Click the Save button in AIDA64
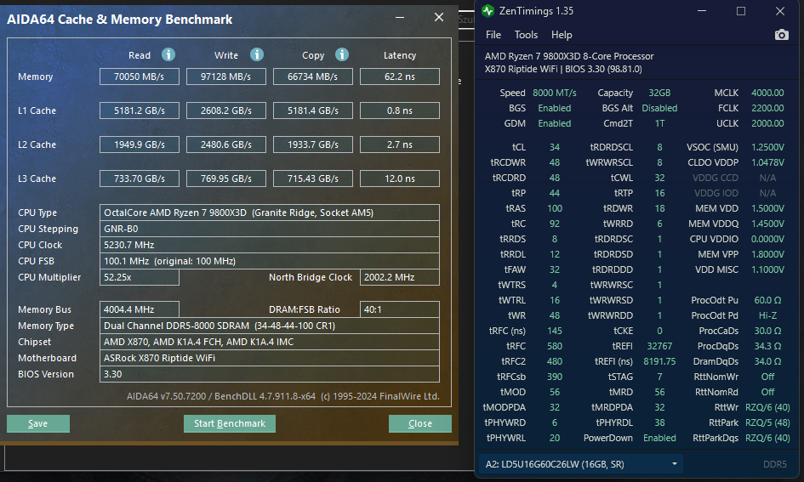The height and width of the screenshot is (482, 804). (x=37, y=423)
